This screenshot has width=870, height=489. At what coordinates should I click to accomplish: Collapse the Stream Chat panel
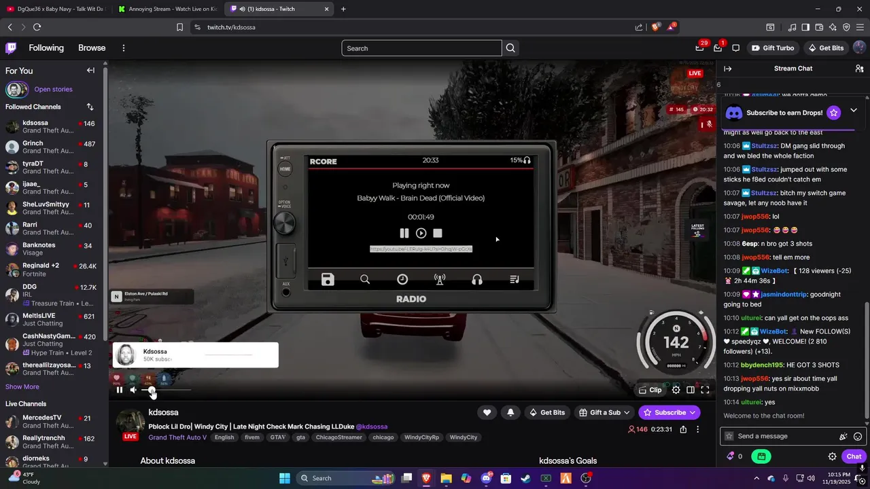click(727, 69)
